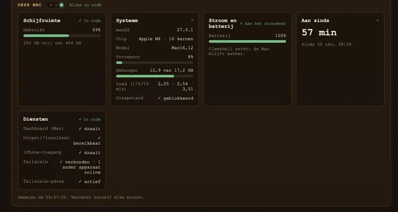Click the checkmark in the https://localhost row
398x212 pixels.
(99, 138)
